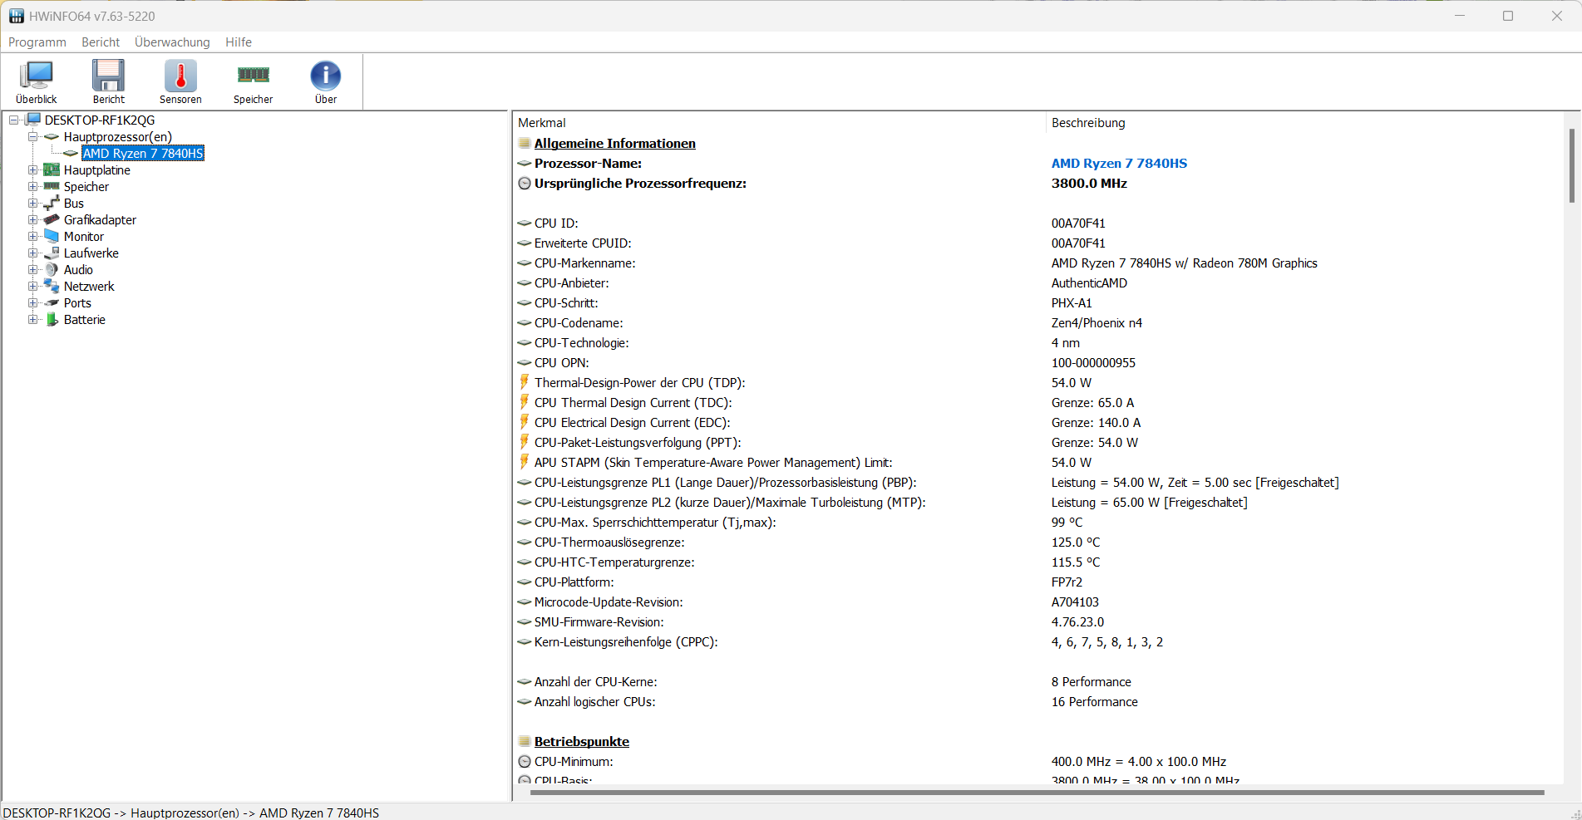Click the vertical scrollbar of details pane

pos(1571,165)
